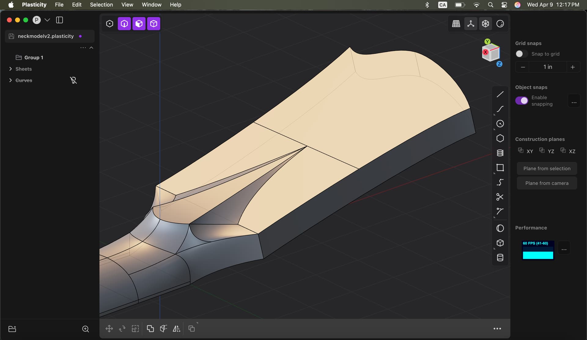Click the orientation view cube

click(491, 53)
